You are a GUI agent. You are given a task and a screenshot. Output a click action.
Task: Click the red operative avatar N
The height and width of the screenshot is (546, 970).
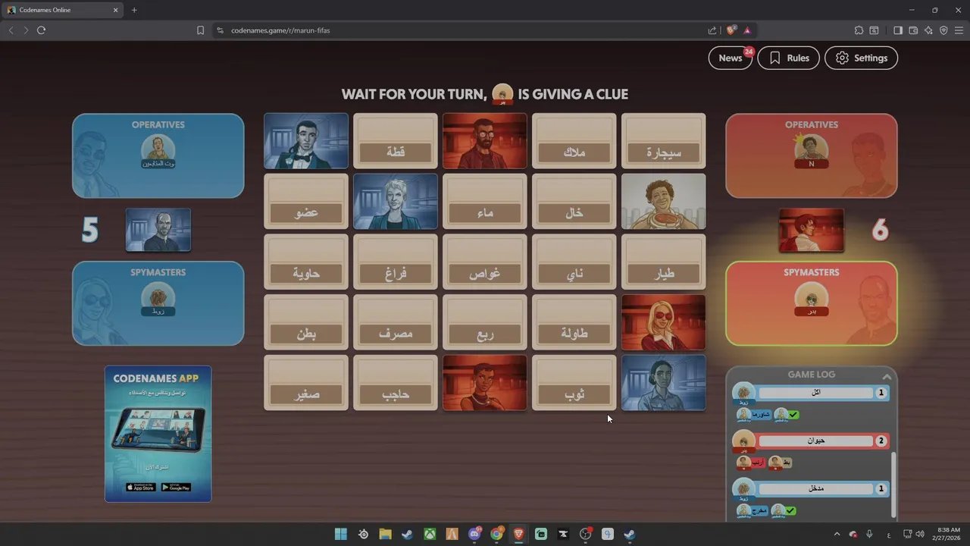pyautogui.click(x=812, y=151)
